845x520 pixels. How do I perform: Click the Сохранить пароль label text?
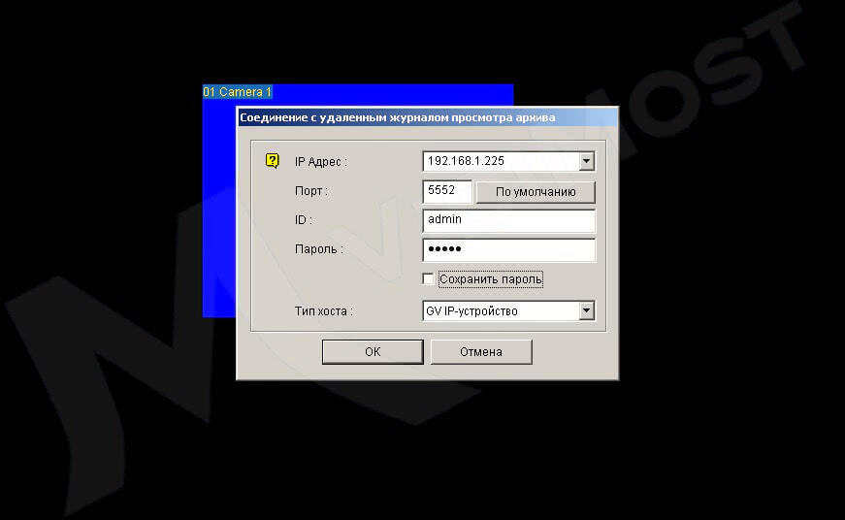pos(490,279)
